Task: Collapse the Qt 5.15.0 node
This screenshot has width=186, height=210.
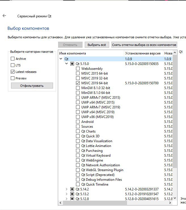Action: click(67, 64)
